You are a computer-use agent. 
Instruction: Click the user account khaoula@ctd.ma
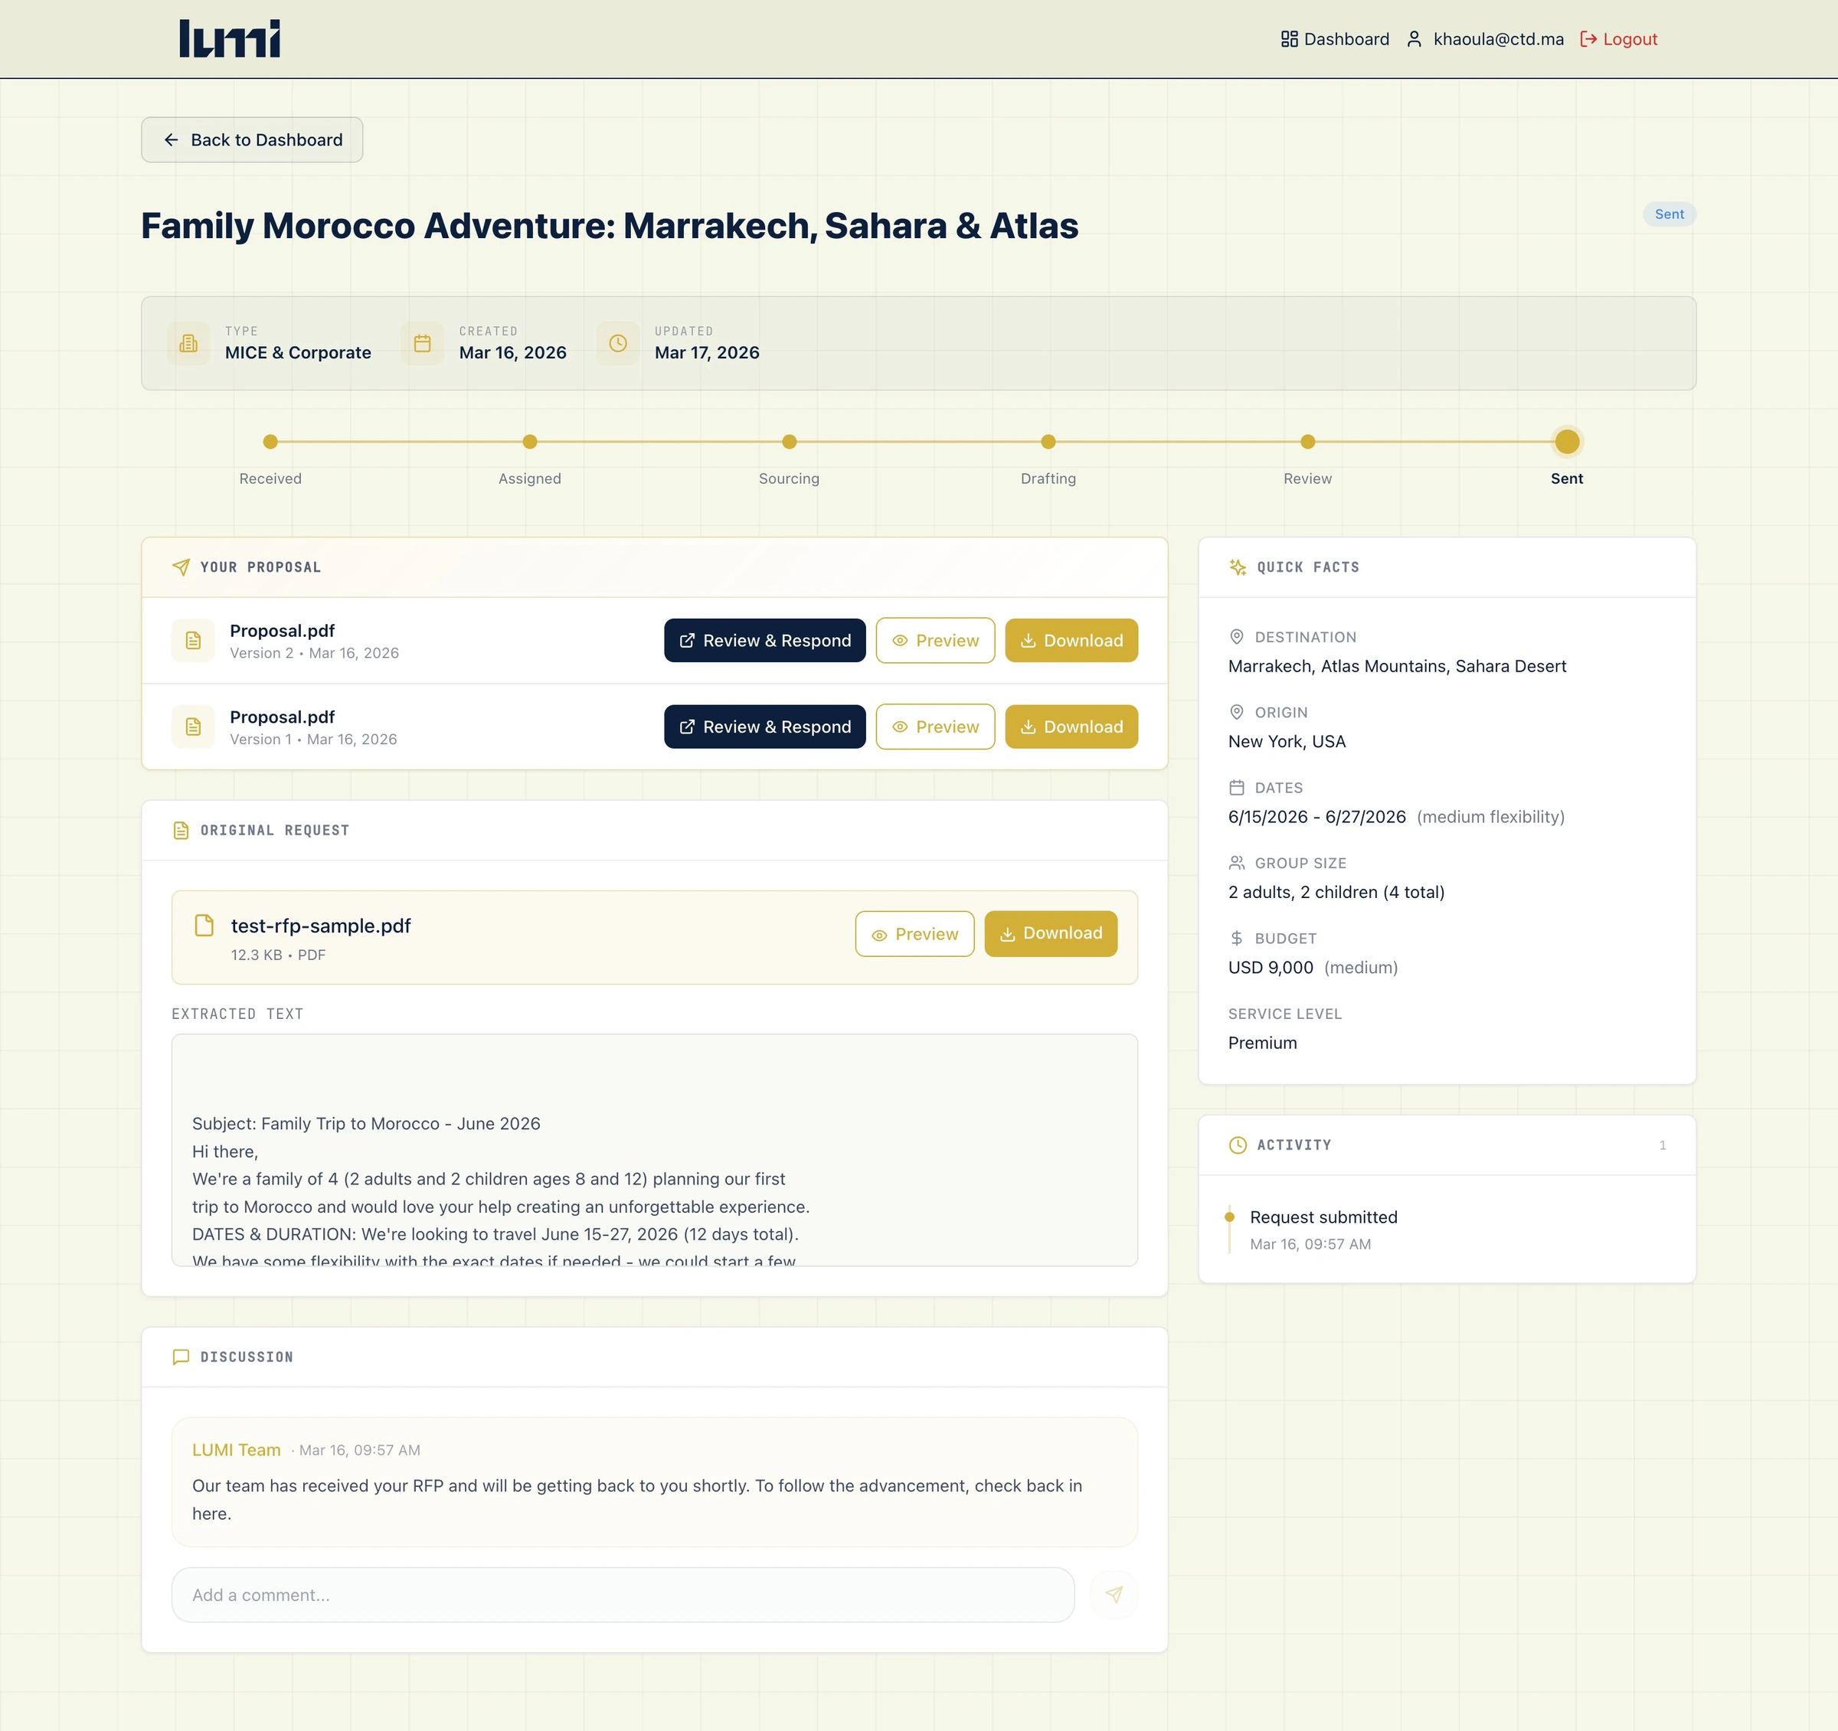point(1485,39)
